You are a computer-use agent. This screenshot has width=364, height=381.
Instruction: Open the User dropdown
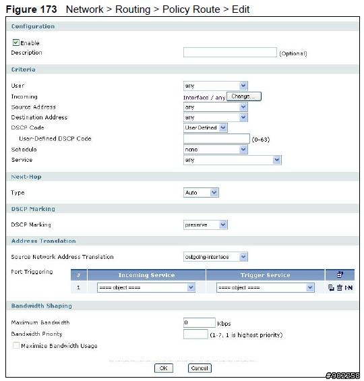(216, 86)
